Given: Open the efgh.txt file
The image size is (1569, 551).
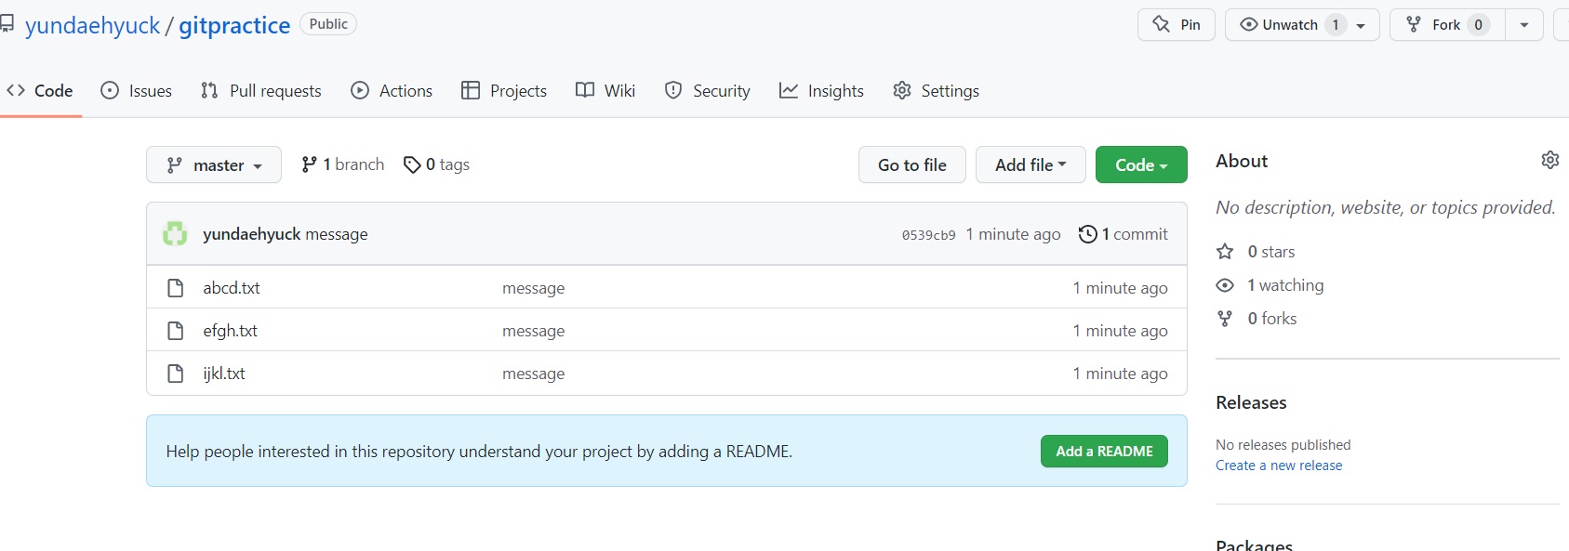Looking at the screenshot, I should (231, 331).
